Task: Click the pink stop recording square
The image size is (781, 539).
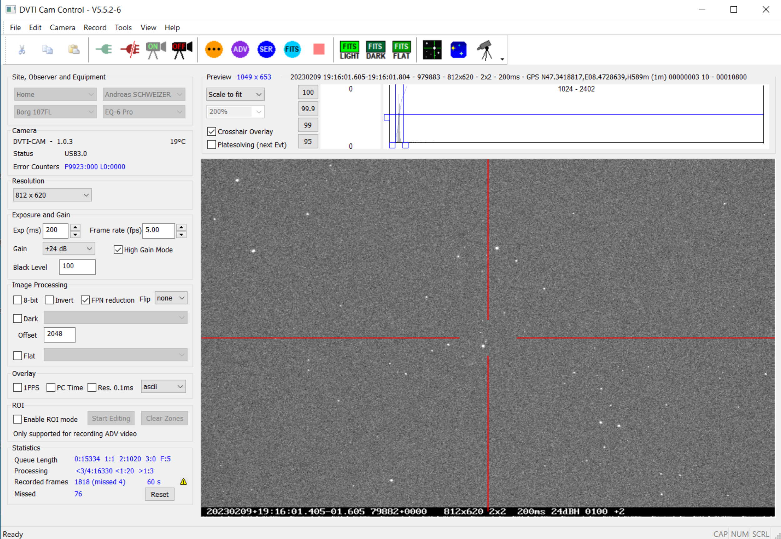Action: [x=318, y=50]
